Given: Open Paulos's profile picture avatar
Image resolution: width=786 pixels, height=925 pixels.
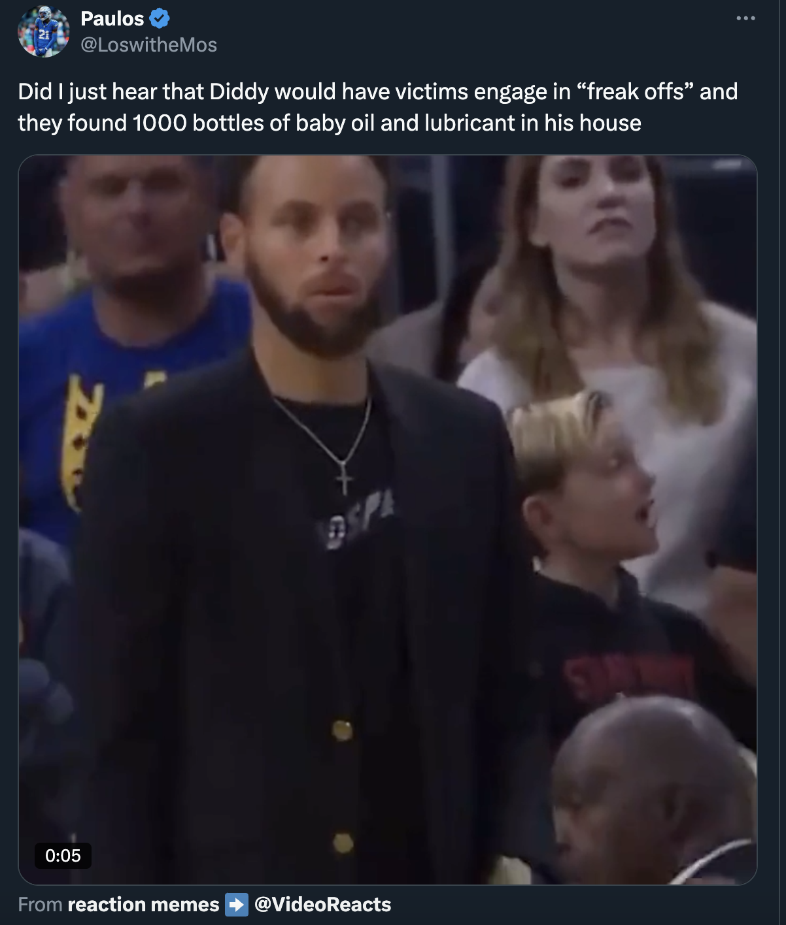Looking at the screenshot, I should pyautogui.click(x=44, y=31).
